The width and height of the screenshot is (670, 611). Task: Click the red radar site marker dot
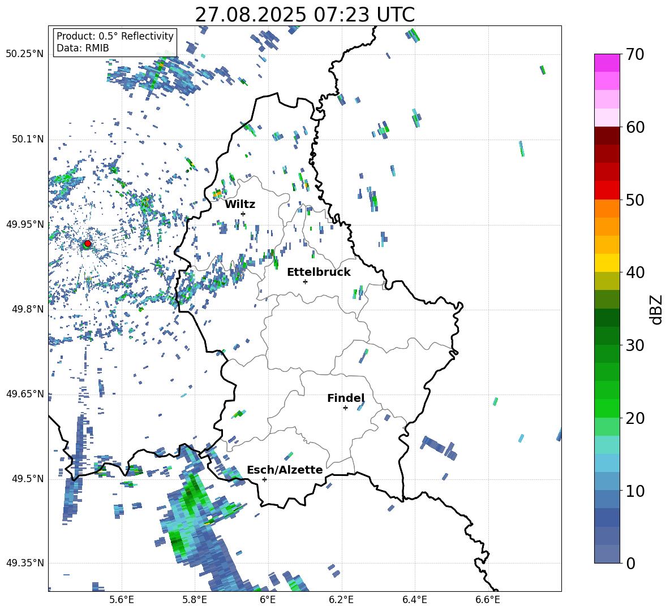click(x=88, y=243)
